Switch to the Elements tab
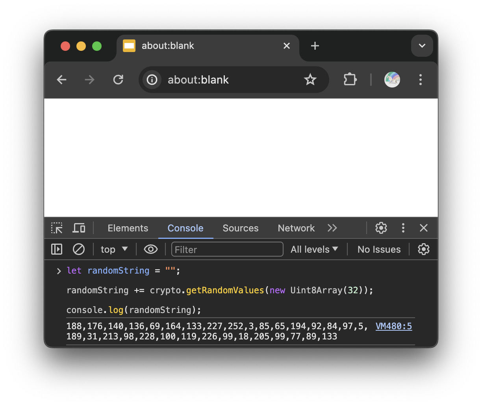 point(128,228)
